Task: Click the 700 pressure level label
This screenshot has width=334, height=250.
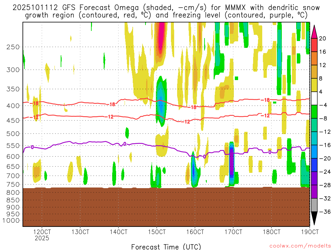Action: (x=13, y=176)
